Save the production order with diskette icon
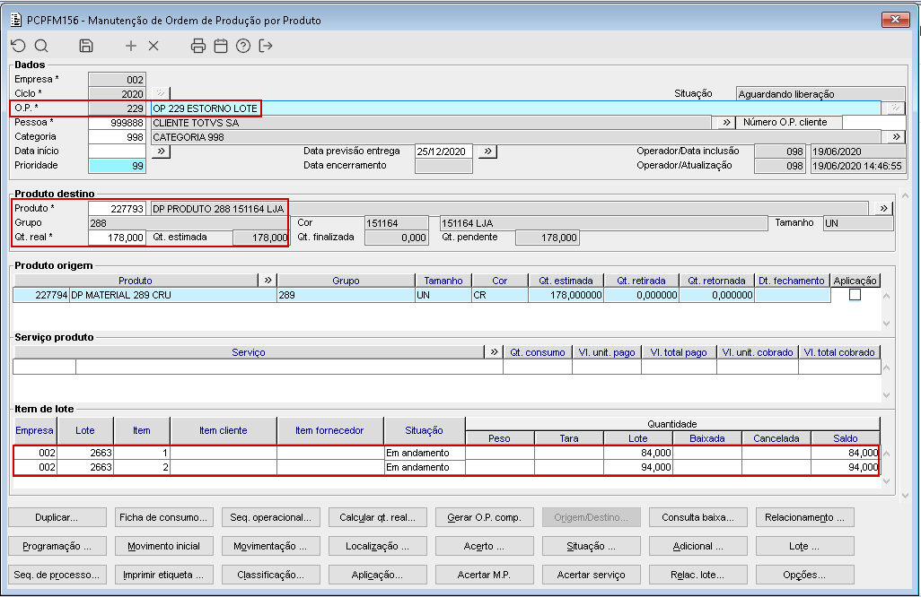 pos(86,46)
